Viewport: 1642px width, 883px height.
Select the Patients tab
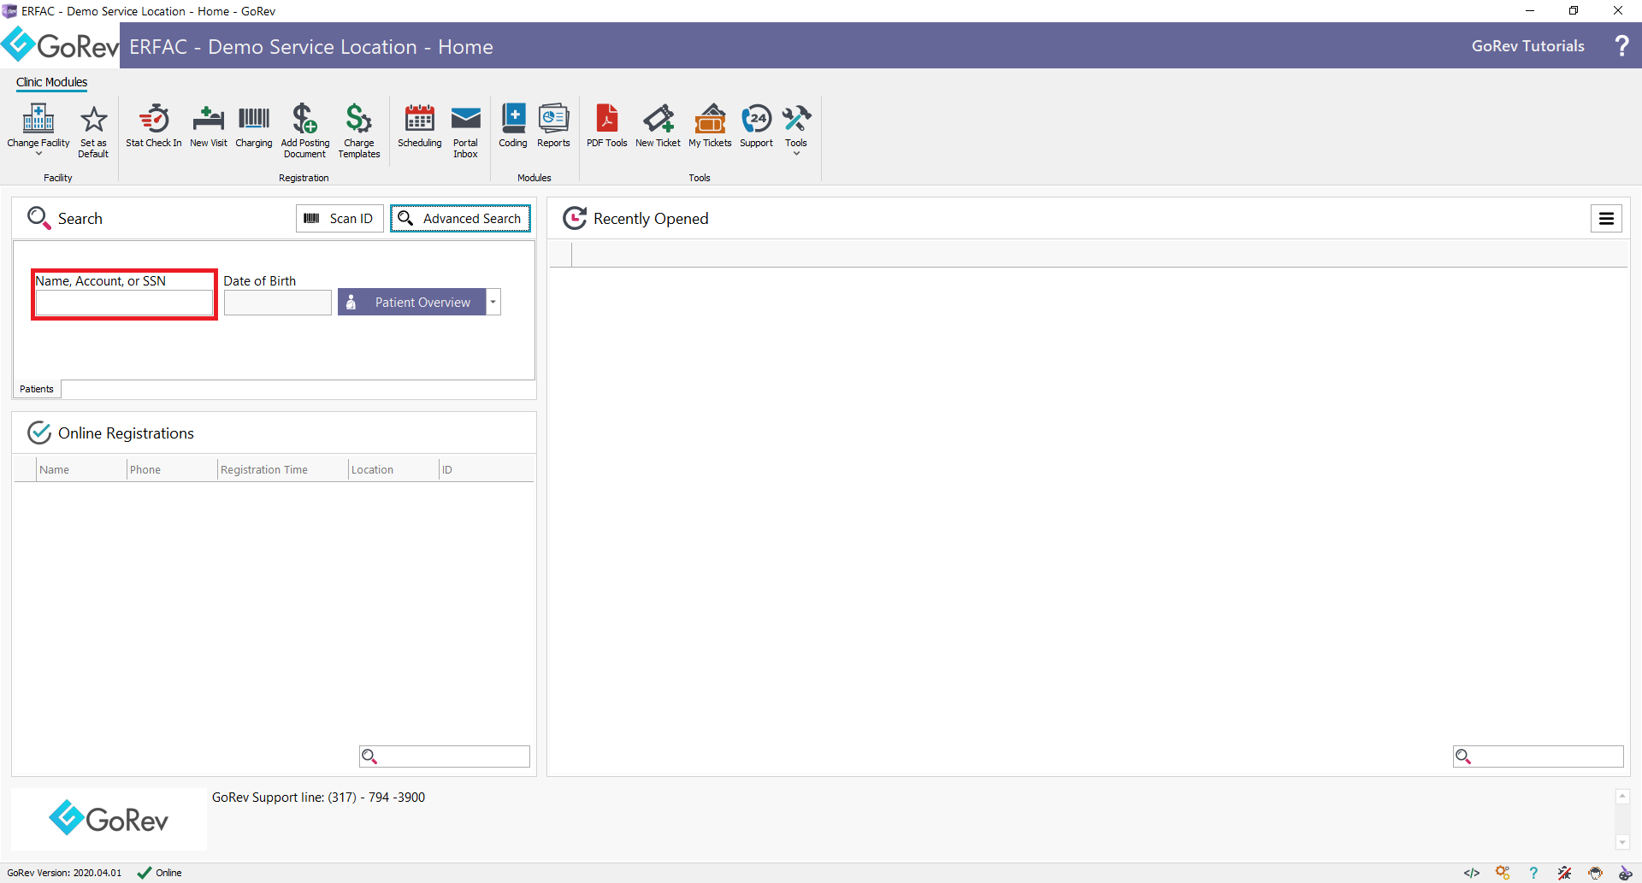coord(37,389)
